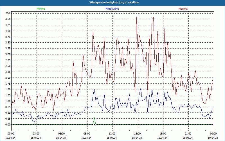Click the 2,00 y-axis value

pyautogui.click(x=8, y=78)
